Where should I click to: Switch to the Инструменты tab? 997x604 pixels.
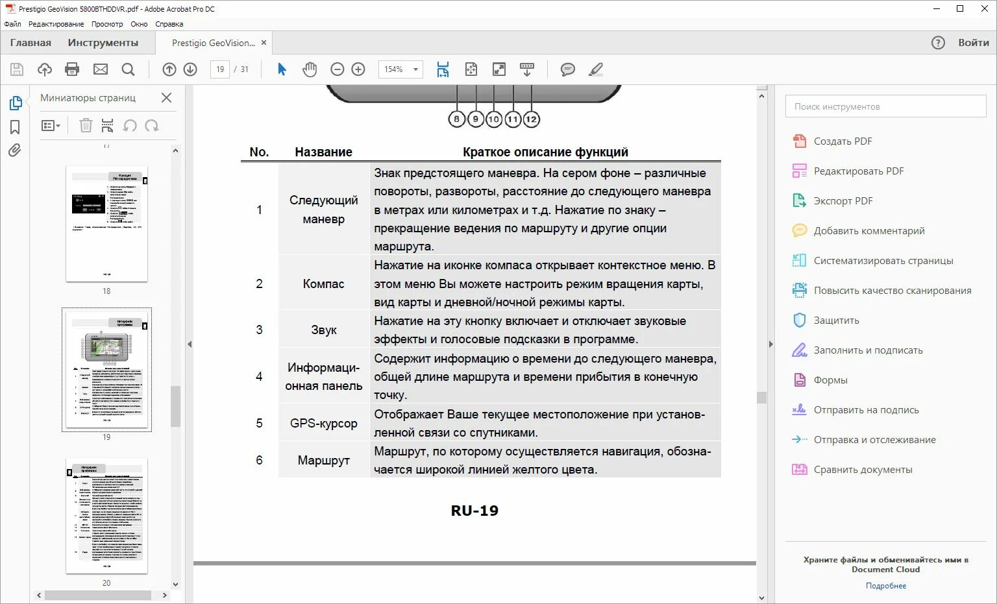click(103, 43)
